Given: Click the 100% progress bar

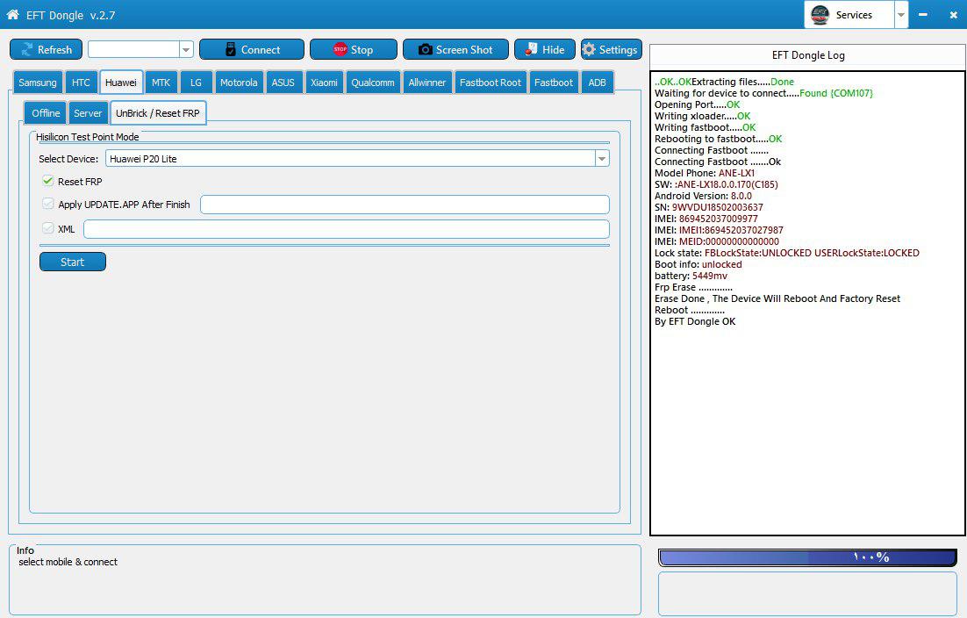Looking at the screenshot, I should 808,557.
